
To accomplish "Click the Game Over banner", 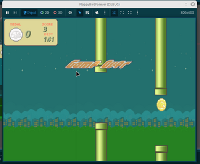I will point(98,64).
